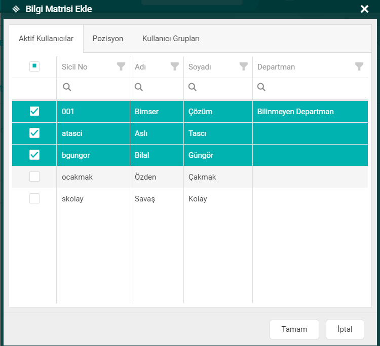380x346 pixels.
Task: Open the Sicil No column filter
Action: [121, 66]
